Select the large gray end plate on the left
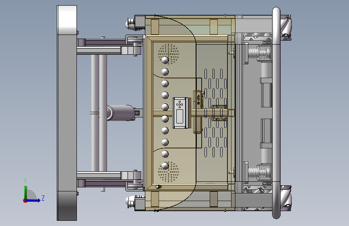The image size is (349, 226). tap(67, 113)
